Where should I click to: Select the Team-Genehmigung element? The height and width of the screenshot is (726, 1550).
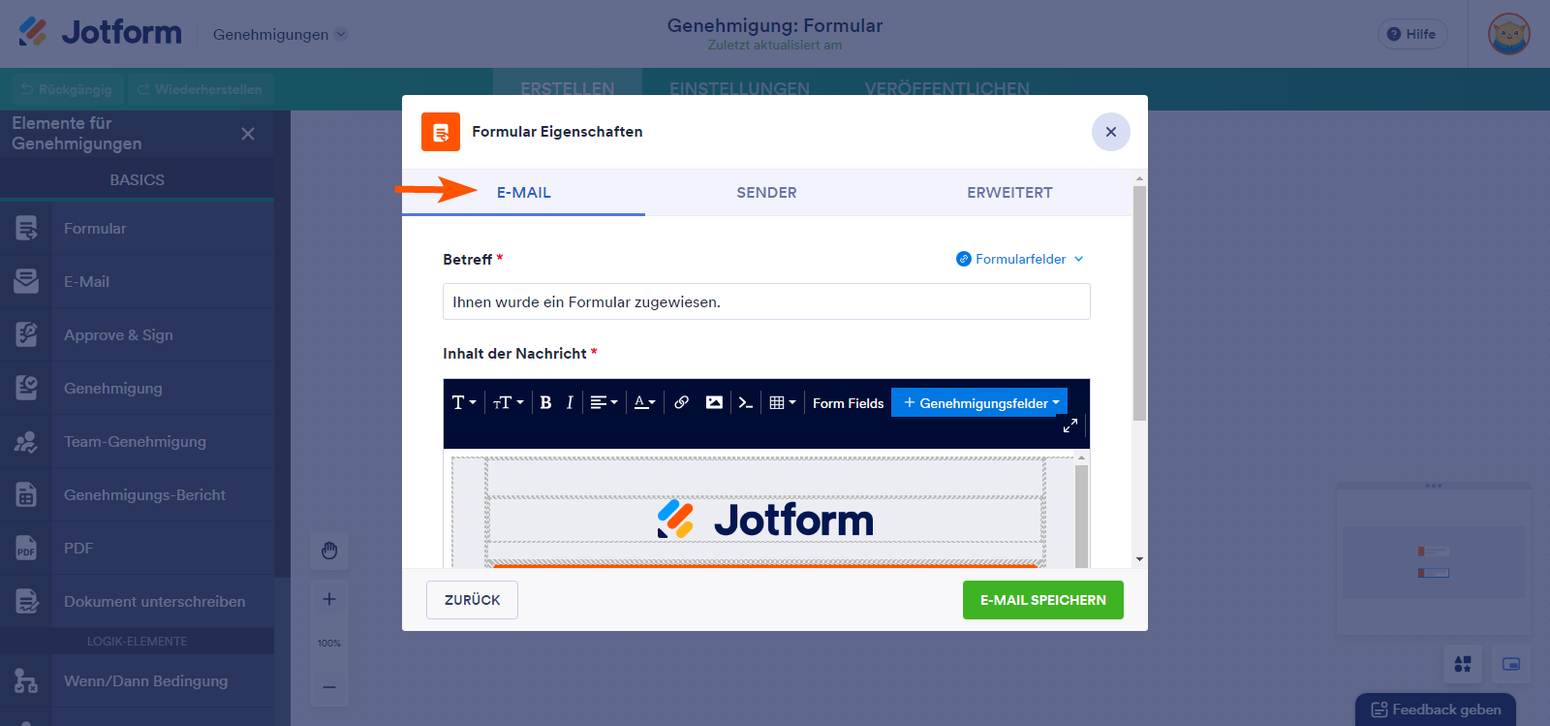pyautogui.click(x=137, y=441)
